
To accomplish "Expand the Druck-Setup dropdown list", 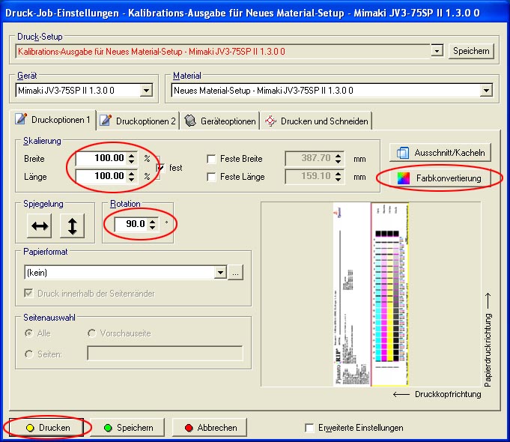I will point(437,51).
